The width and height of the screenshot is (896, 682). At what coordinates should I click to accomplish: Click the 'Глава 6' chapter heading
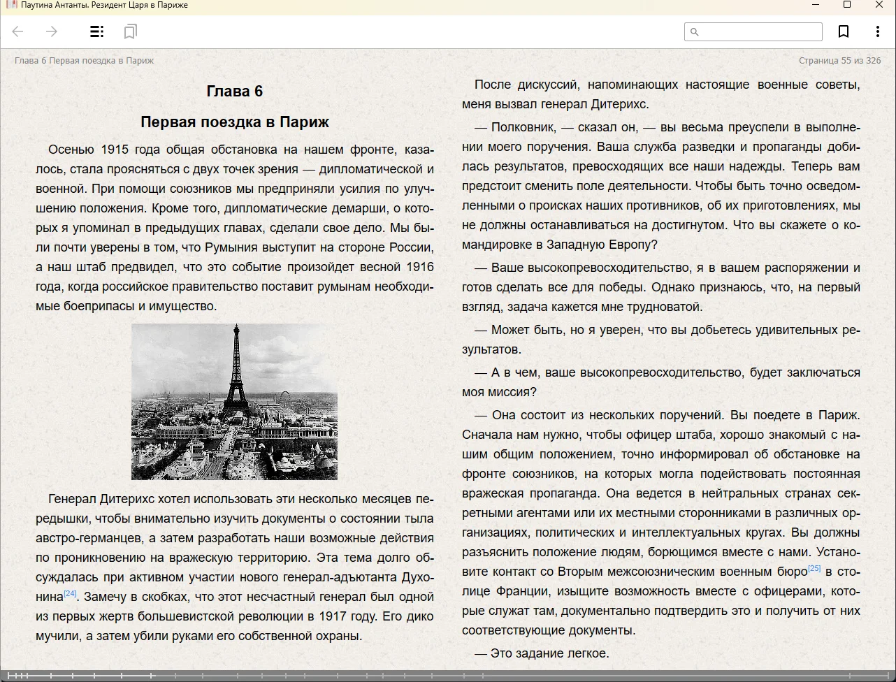235,92
